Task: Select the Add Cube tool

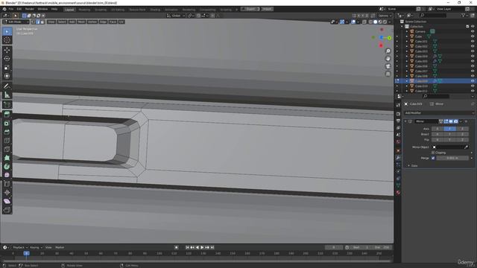Action: (x=7, y=105)
